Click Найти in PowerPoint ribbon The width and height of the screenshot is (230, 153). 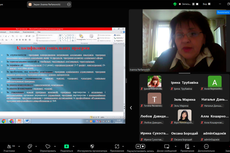point(117,35)
